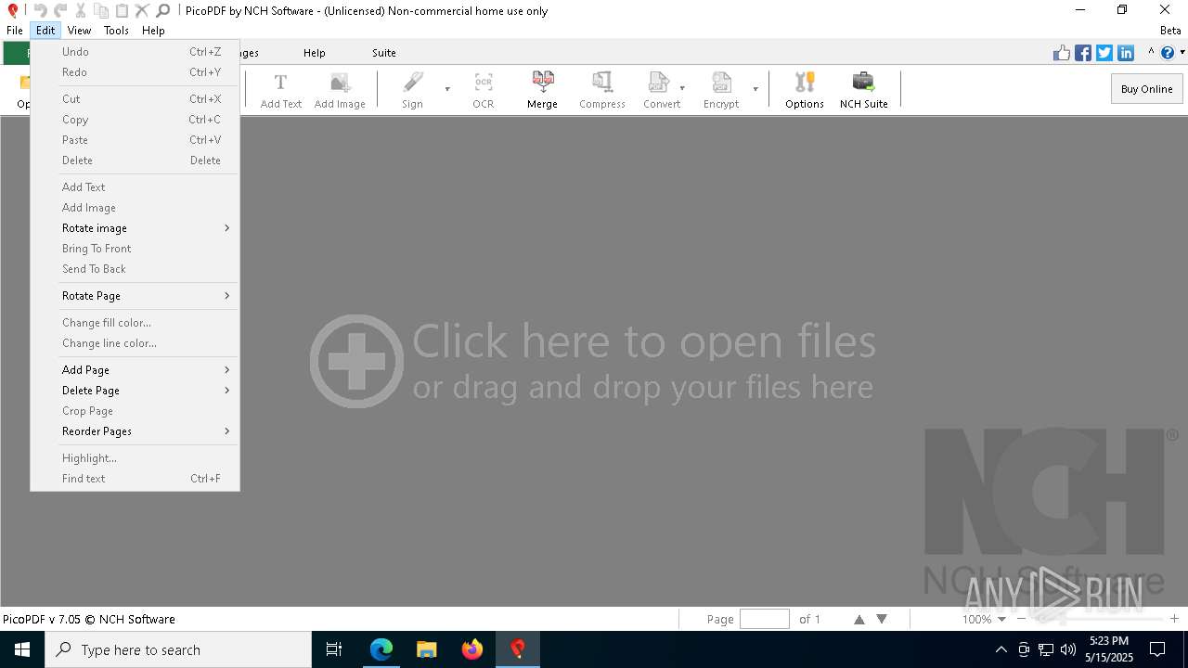Click here to open files area
Image resolution: width=1188 pixels, height=668 pixels.
(594, 362)
